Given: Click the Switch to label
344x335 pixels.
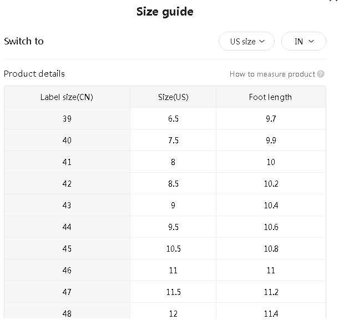Looking at the screenshot, I should click(24, 41).
